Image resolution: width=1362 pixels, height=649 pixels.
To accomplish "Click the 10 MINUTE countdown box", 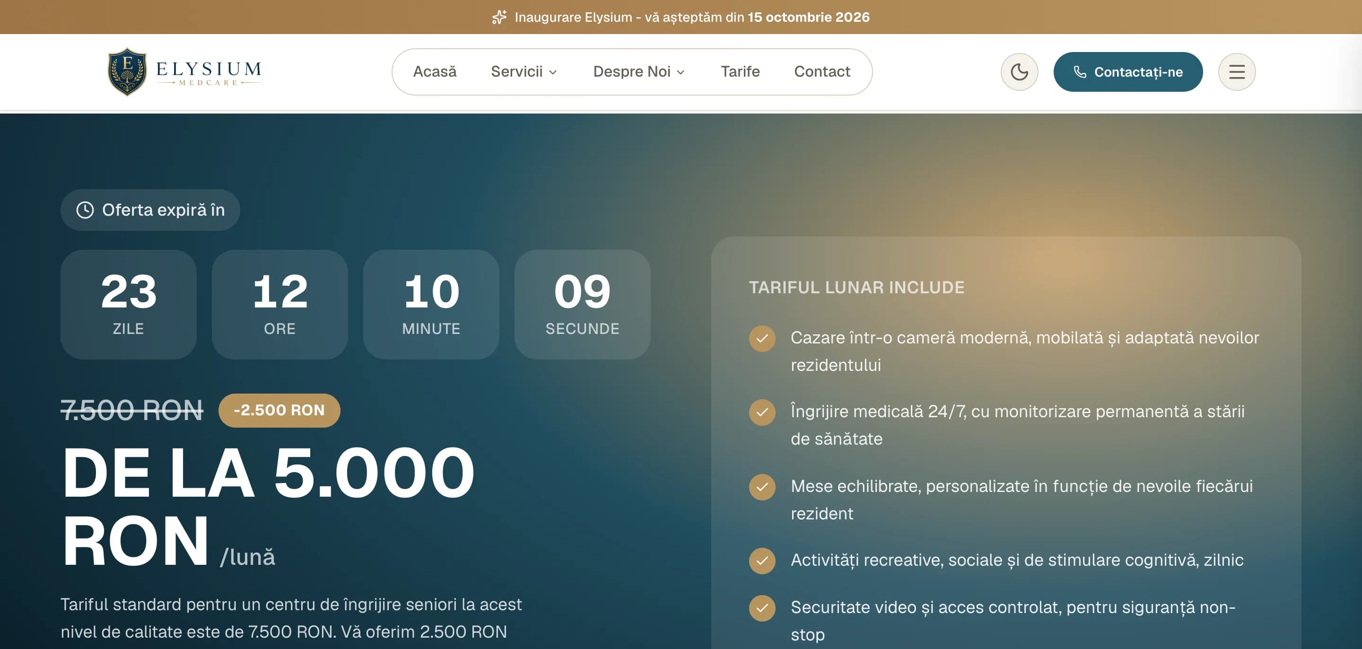I will (431, 305).
